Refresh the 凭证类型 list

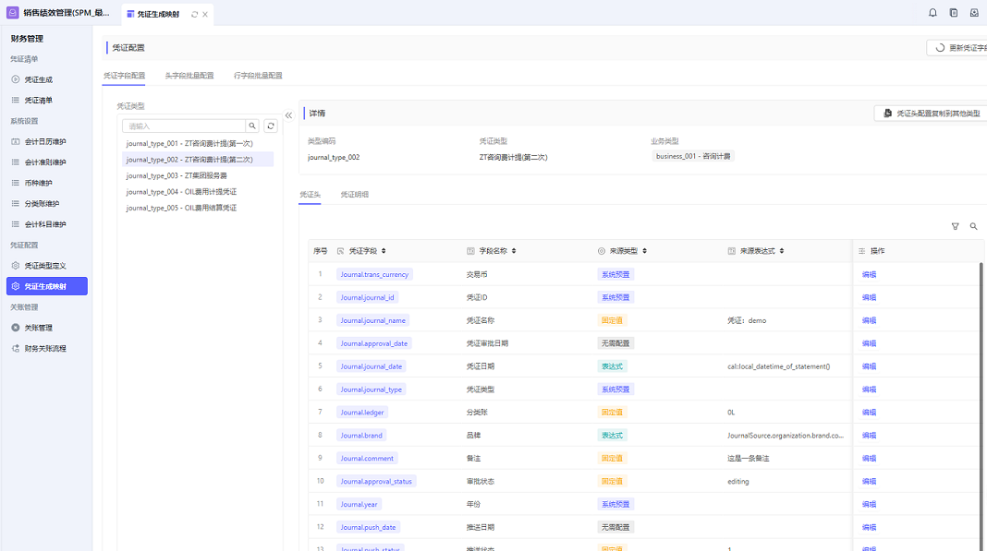(271, 126)
